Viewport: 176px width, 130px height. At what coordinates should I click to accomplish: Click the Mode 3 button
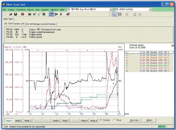click(x=28, y=120)
